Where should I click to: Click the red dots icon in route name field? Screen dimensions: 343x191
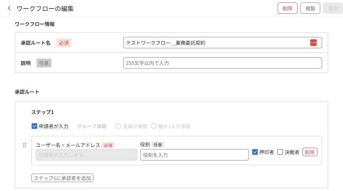(x=313, y=43)
